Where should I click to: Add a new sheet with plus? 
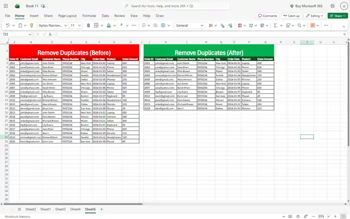click(101, 209)
